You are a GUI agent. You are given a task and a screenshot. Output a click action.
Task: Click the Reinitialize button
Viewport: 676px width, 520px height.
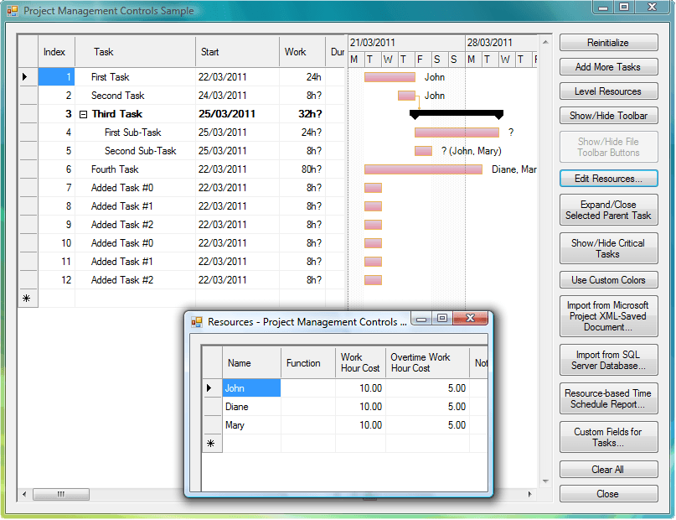pos(608,43)
